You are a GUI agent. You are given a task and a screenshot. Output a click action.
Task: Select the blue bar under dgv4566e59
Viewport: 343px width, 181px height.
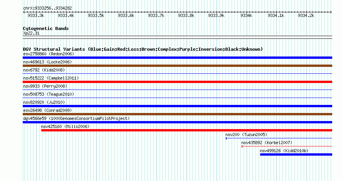tap(177, 122)
